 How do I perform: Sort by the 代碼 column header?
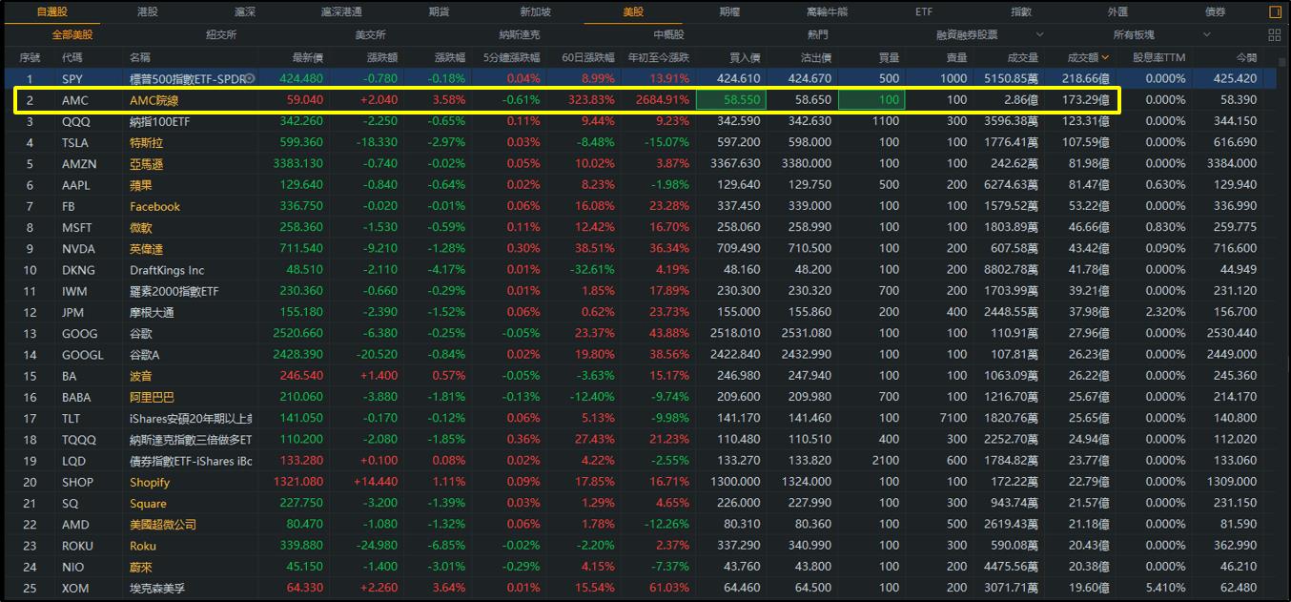click(72, 57)
